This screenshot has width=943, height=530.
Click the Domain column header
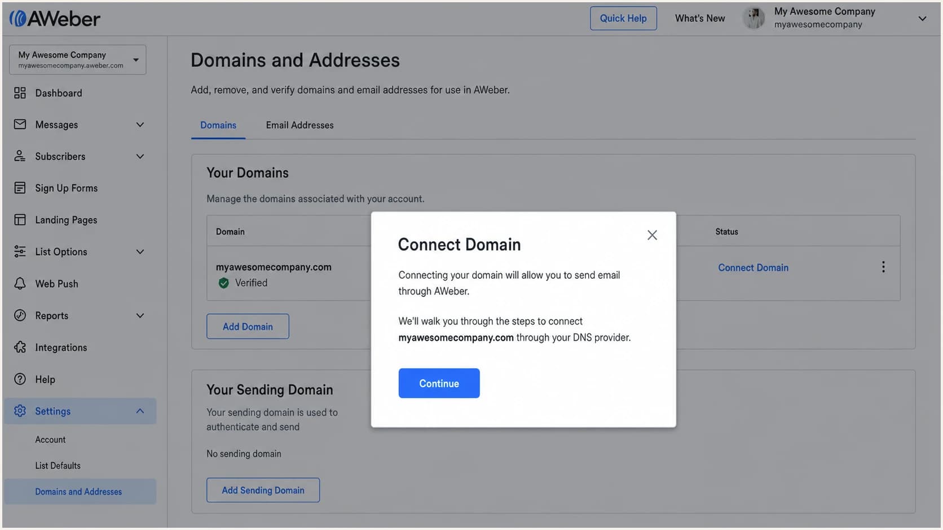tap(230, 231)
